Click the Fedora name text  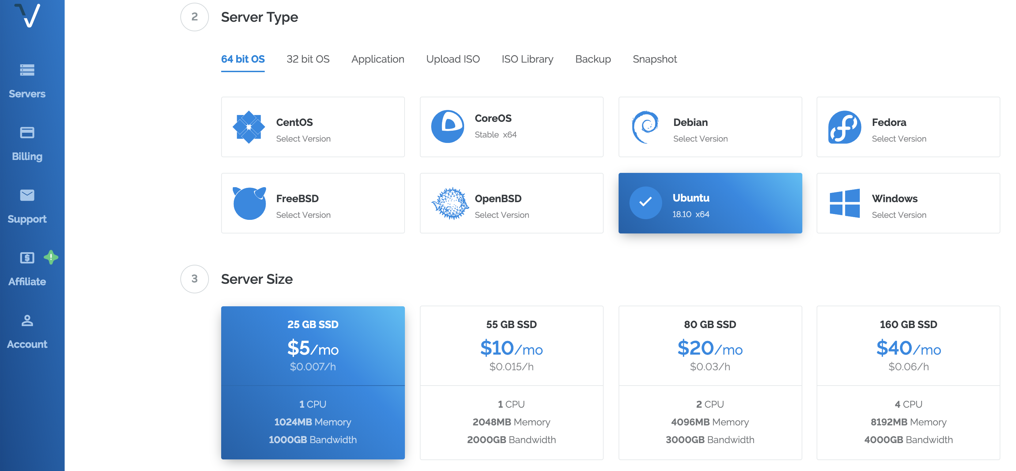pyautogui.click(x=889, y=122)
